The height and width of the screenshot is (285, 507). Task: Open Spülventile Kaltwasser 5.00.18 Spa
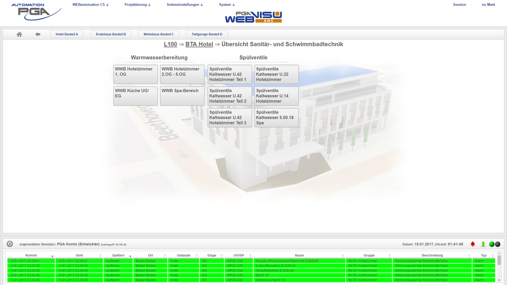click(277, 118)
